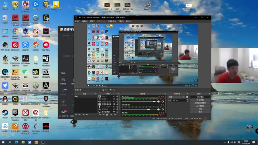Toggle eye visibility for 显示器捕获 source

click(x=114, y=112)
